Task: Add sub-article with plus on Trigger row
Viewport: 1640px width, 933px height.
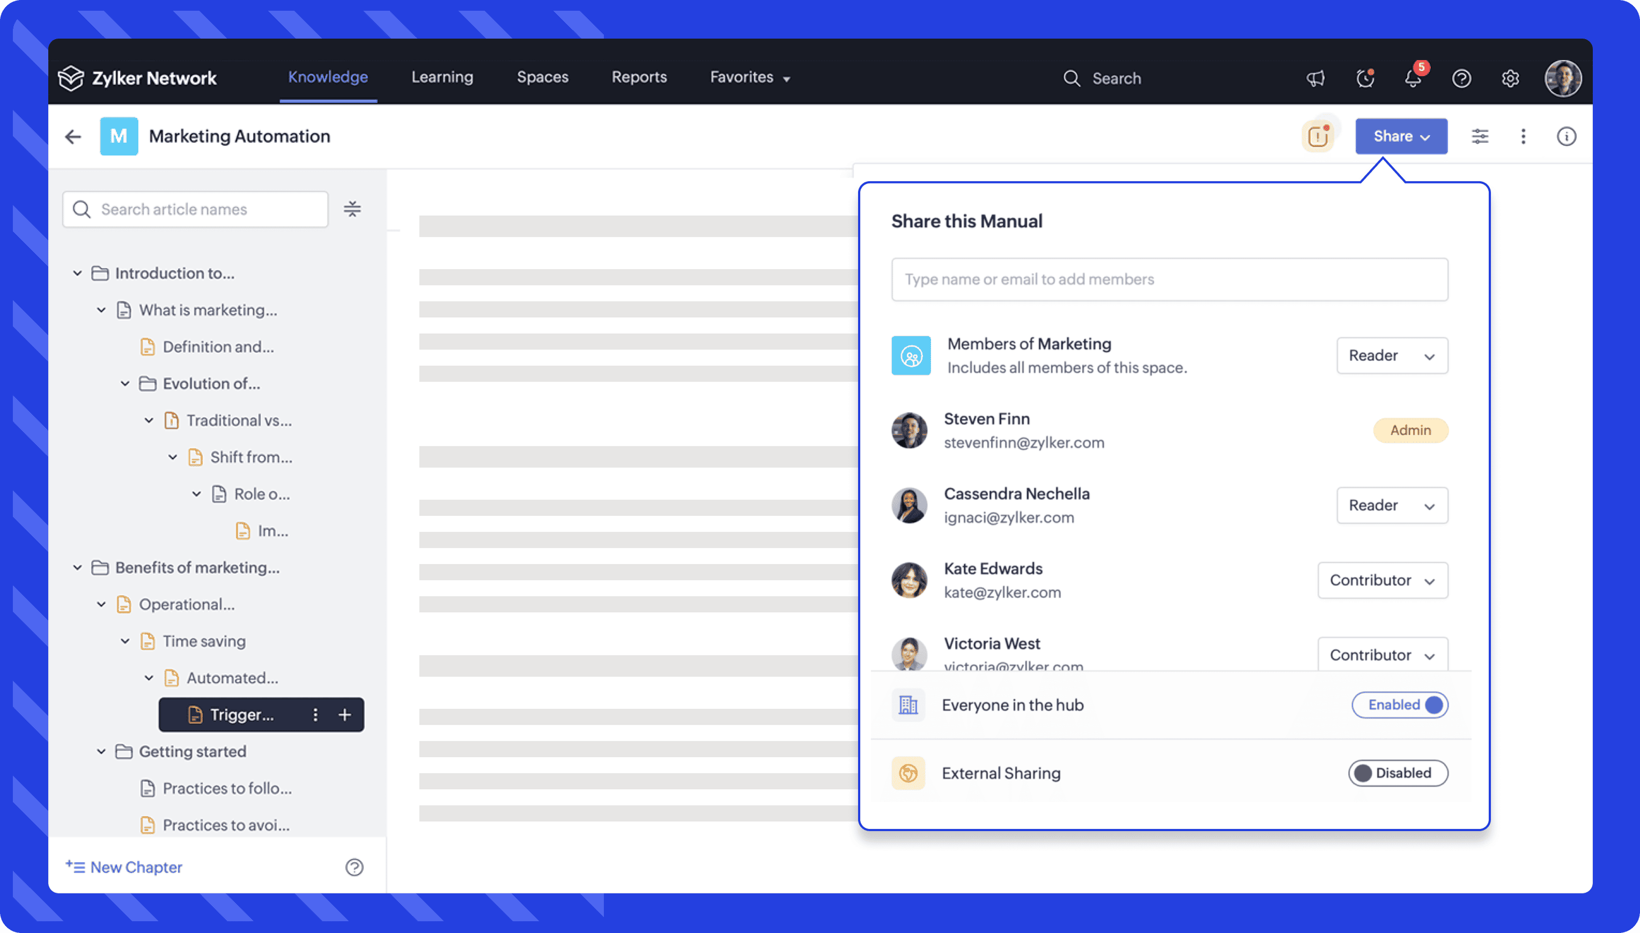Action: click(345, 714)
